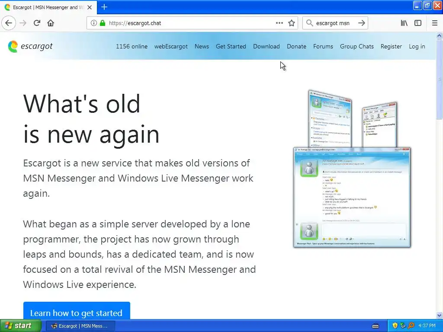
Task: Open the Firefox hamburger menu
Action: pos(435,23)
